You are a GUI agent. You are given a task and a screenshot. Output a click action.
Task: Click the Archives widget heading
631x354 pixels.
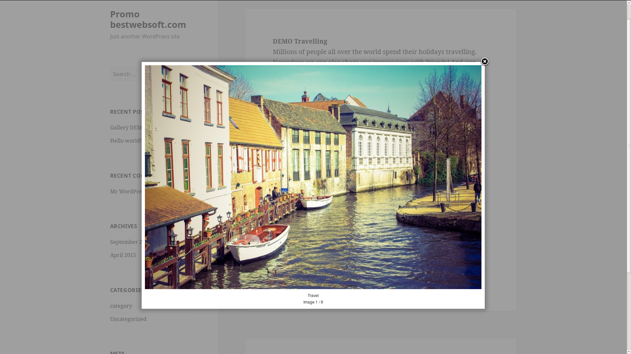pos(124,226)
